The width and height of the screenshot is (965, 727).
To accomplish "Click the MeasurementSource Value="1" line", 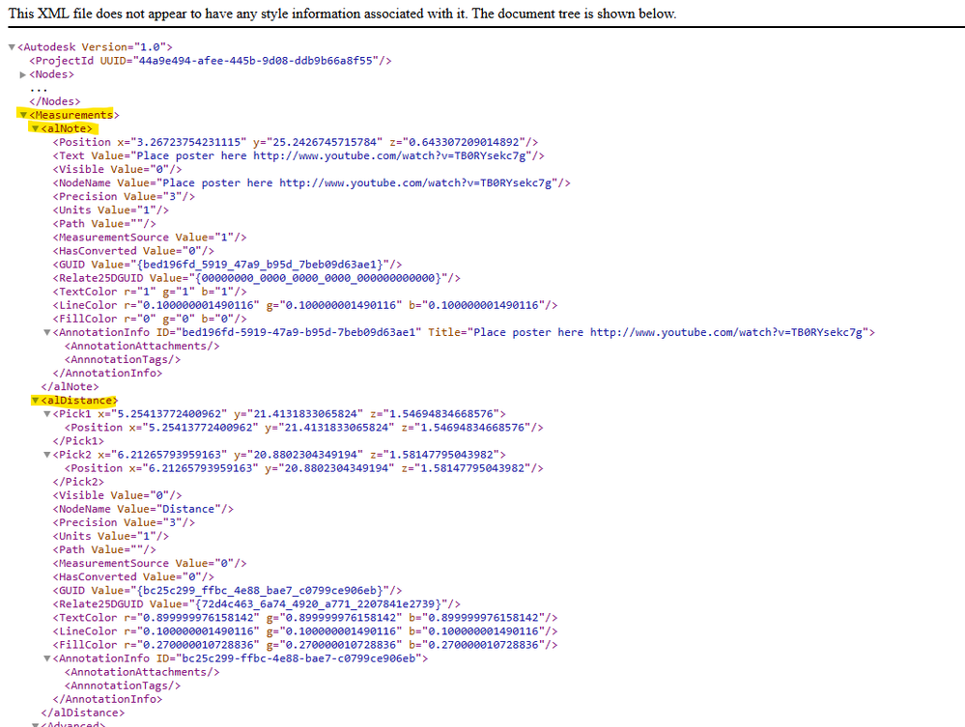I will pos(150,238).
